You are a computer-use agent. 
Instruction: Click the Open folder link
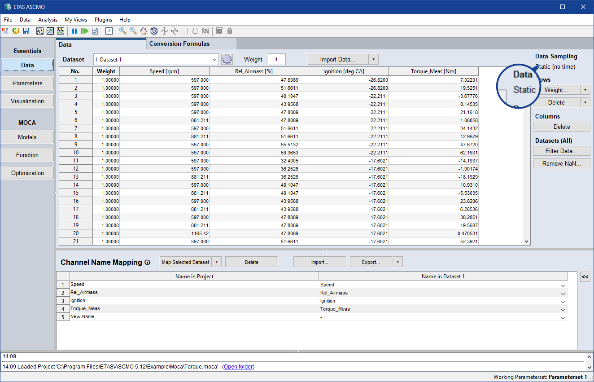coord(238,367)
